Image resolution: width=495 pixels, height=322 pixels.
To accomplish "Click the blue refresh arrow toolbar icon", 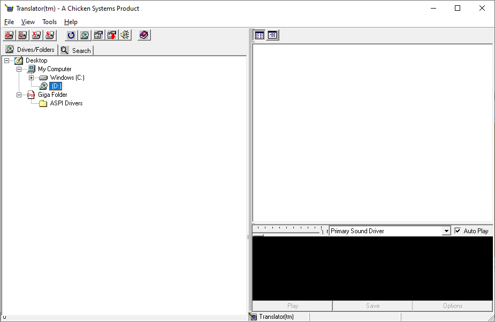I will coord(71,35).
